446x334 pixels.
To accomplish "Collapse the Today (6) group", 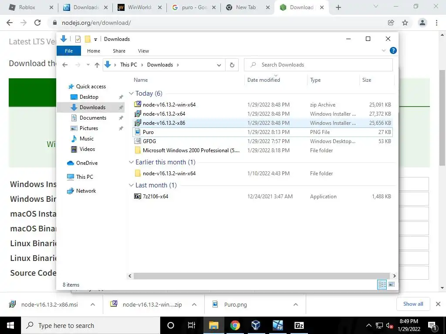I will point(131,94).
